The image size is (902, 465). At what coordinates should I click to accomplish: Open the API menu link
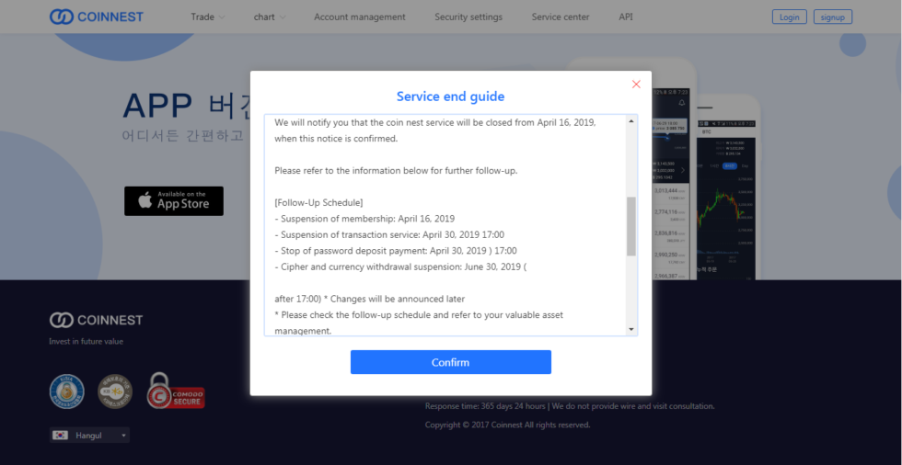(626, 17)
